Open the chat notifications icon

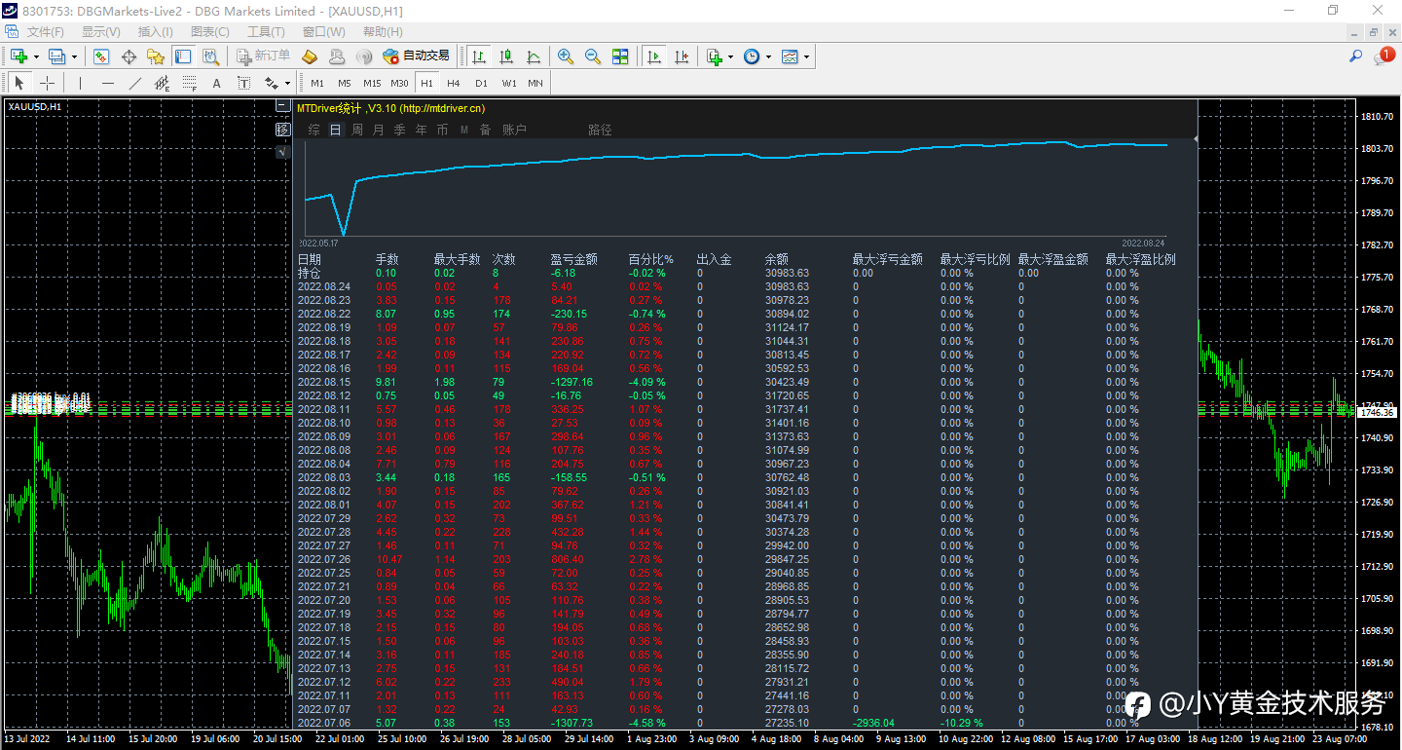click(x=1384, y=56)
